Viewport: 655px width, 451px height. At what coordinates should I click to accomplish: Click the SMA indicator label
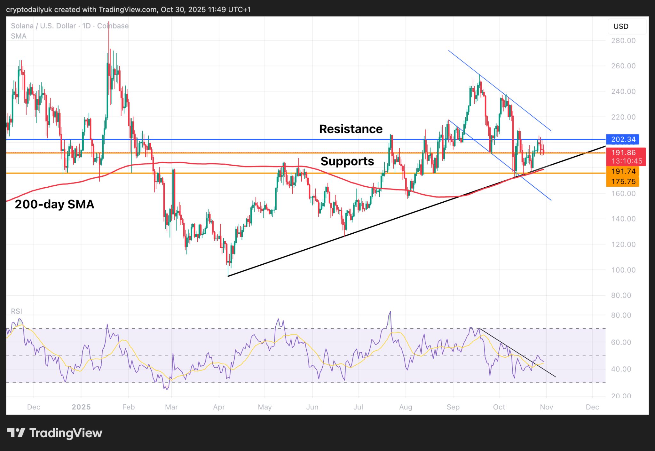click(19, 36)
